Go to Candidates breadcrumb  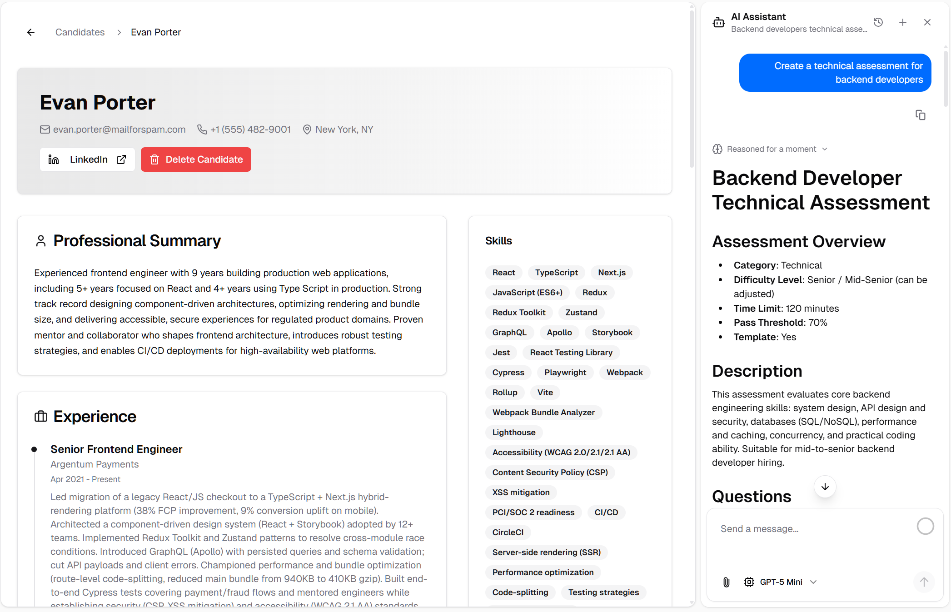[80, 32]
